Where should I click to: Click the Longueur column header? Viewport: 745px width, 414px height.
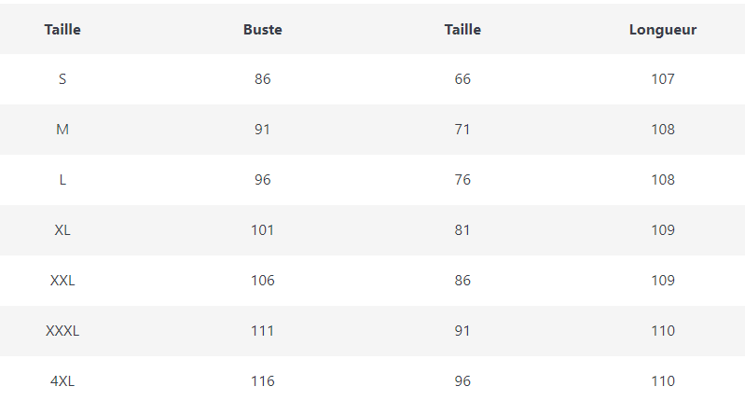click(663, 29)
